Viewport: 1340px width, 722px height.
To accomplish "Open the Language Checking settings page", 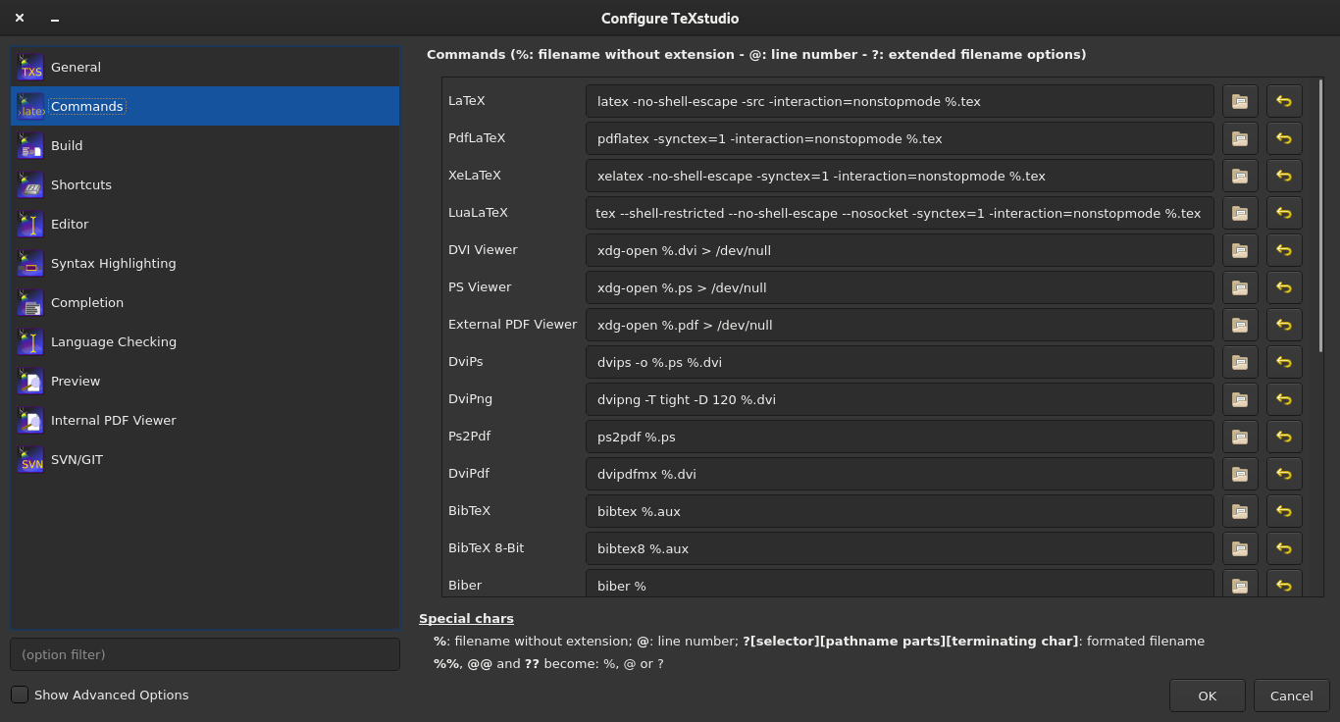I will coord(205,341).
